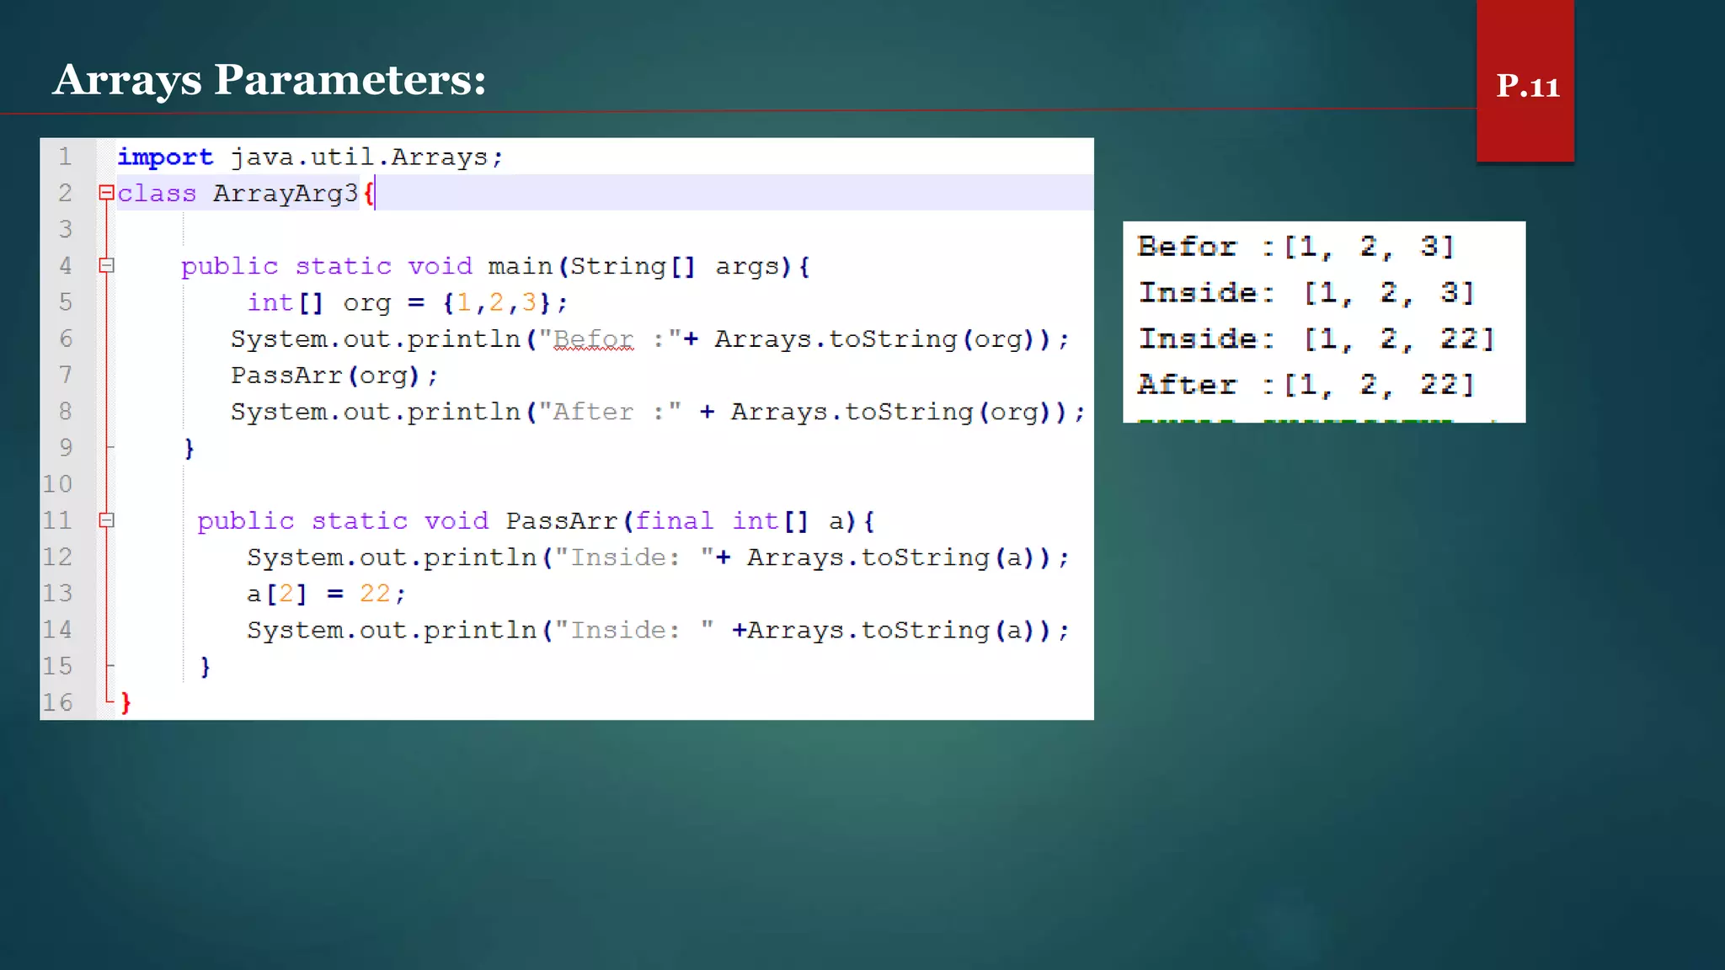Click output line 'Inside: [1, 2, 3]'
The image size is (1725, 970).
pyautogui.click(x=1306, y=293)
